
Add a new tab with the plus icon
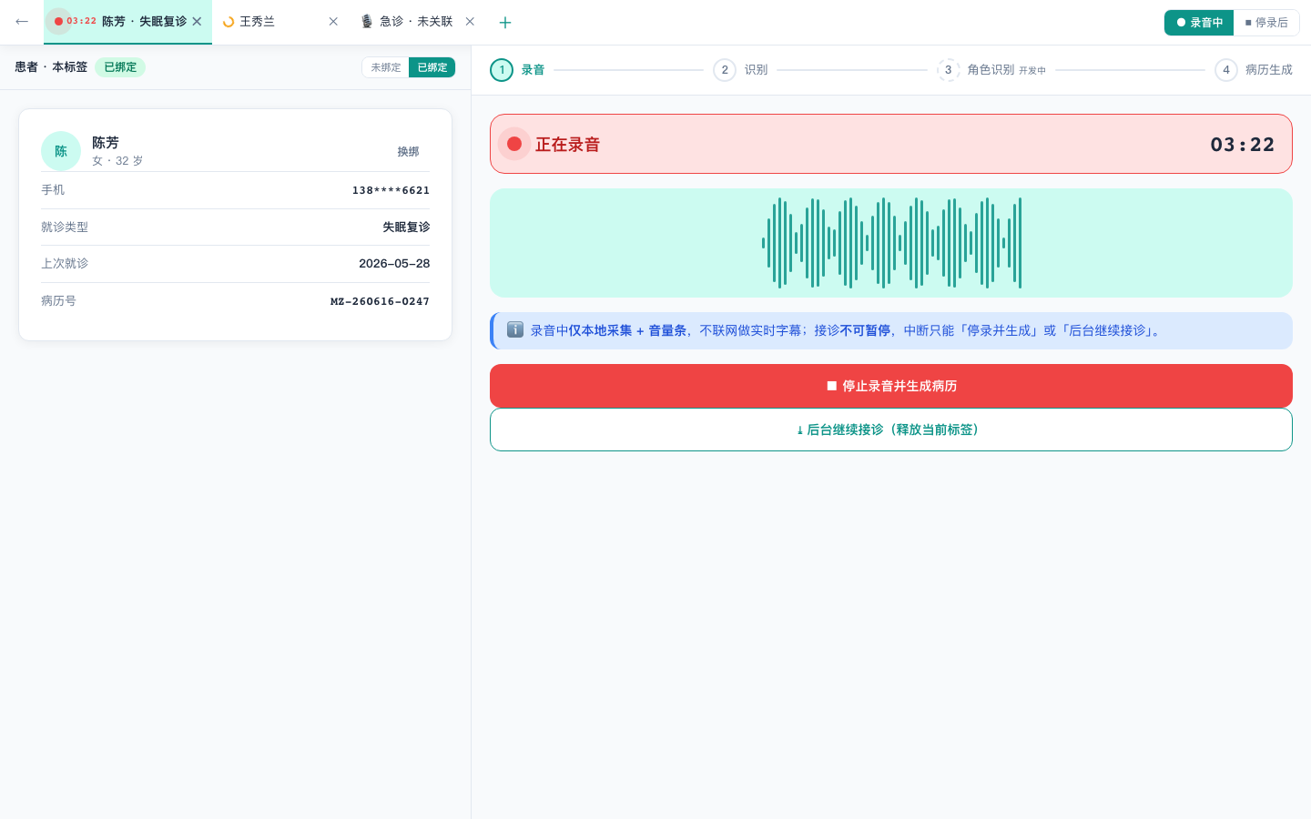[505, 22]
